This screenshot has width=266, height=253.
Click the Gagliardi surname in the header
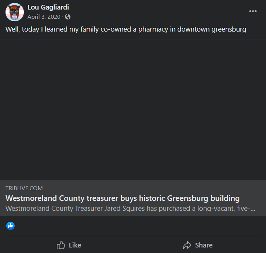pyautogui.click(x=55, y=7)
